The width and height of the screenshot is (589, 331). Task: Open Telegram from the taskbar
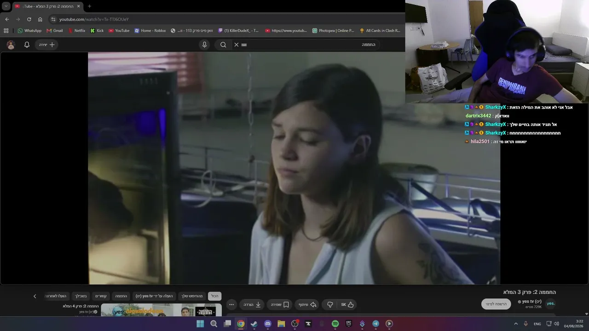pos(375,324)
